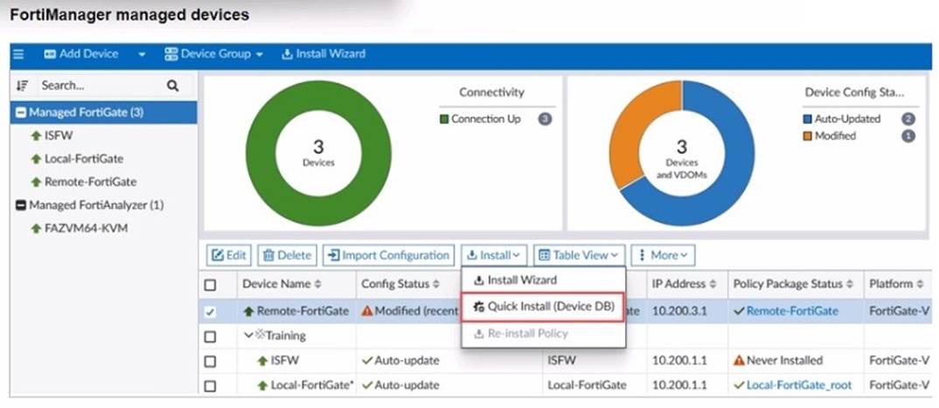
Task: Click the Auto-Updated blue legend swatch
Action: click(x=807, y=119)
